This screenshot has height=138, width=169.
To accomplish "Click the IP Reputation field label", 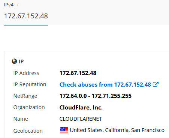I will click(x=30, y=84).
